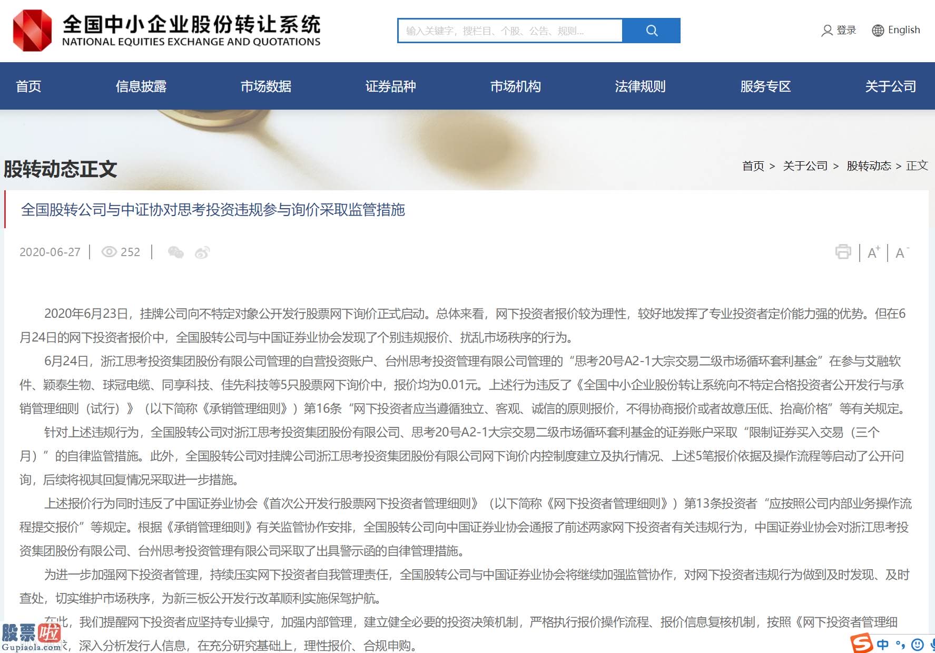The width and height of the screenshot is (935, 653).
Task: Print the article using printer icon
Action: [x=843, y=252]
